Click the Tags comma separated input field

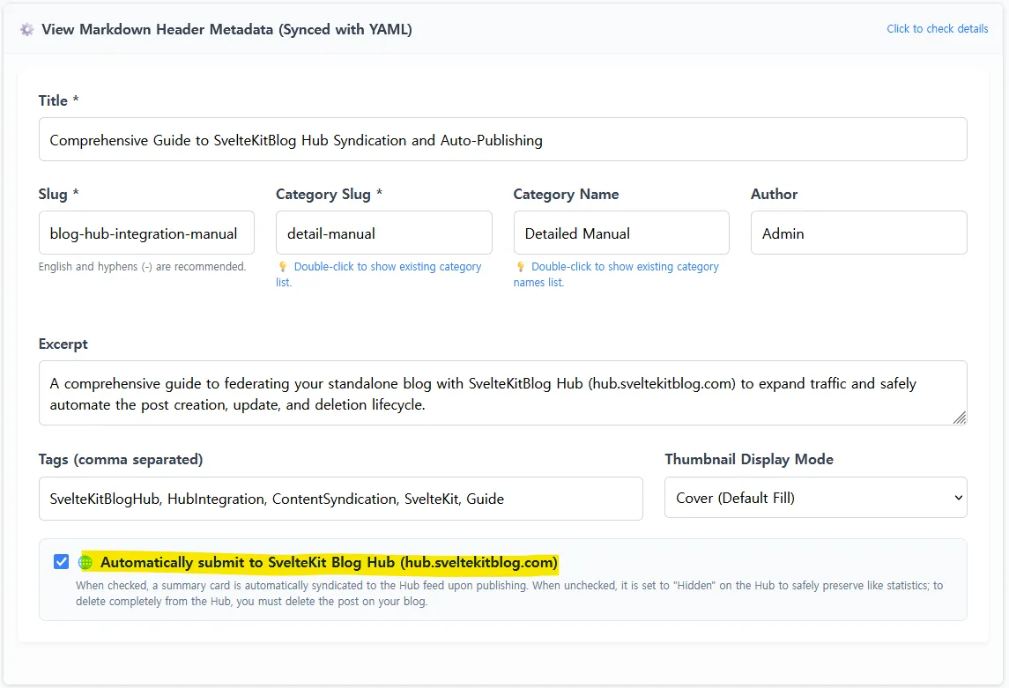pyautogui.click(x=340, y=499)
